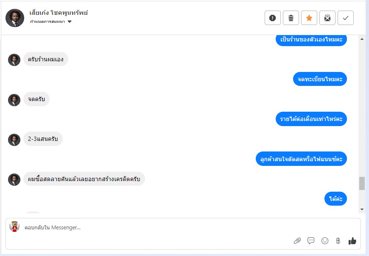Expand the conversation label dropdown arrow
The image size is (369, 256).
70,22
